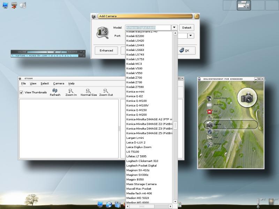Click the Add Camera window menu icon
Image resolution: width=279 pixels, height=209 pixels.
94,16
